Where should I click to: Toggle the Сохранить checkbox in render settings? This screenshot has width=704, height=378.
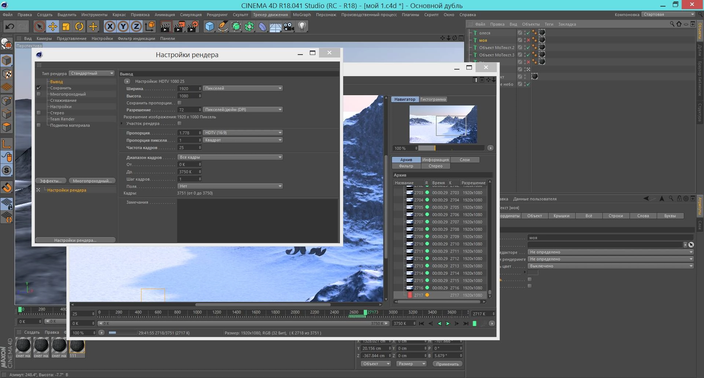click(38, 88)
